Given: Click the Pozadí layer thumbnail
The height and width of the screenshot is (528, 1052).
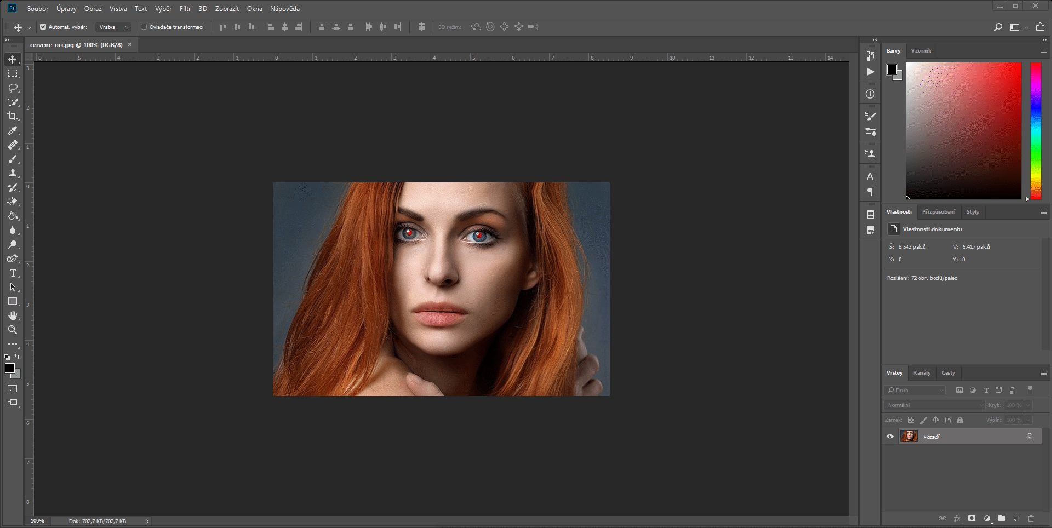Looking at the screenshot, I should (909, 436).
